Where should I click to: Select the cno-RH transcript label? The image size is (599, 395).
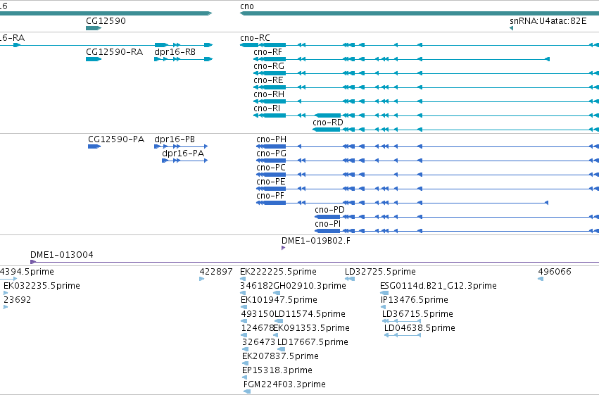click(x=269, y=94)
